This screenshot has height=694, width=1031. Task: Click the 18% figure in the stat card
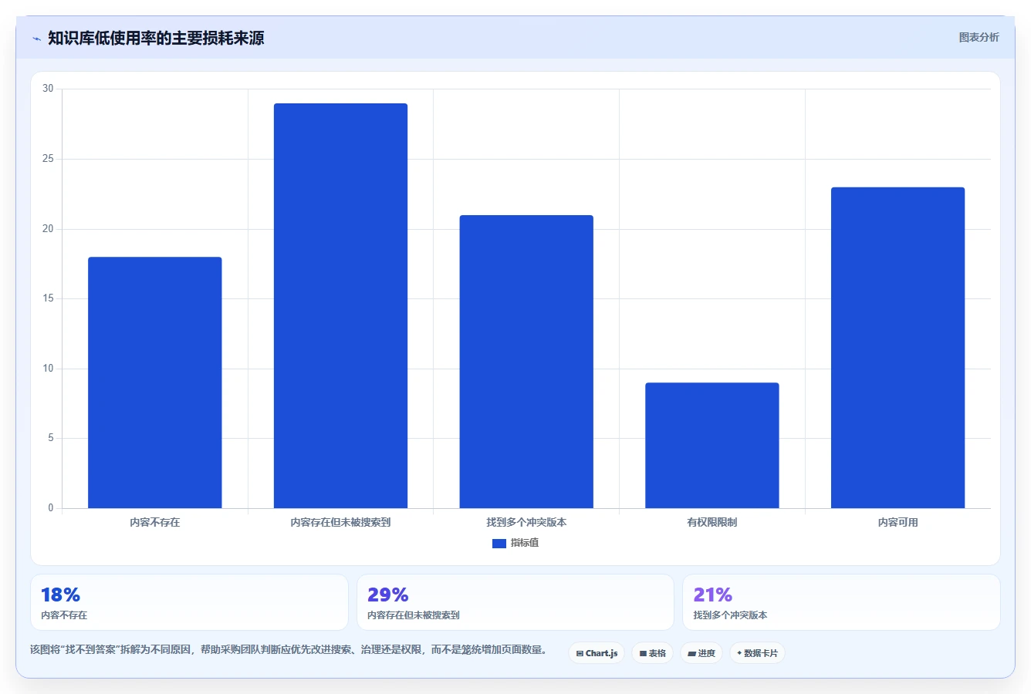60,595
